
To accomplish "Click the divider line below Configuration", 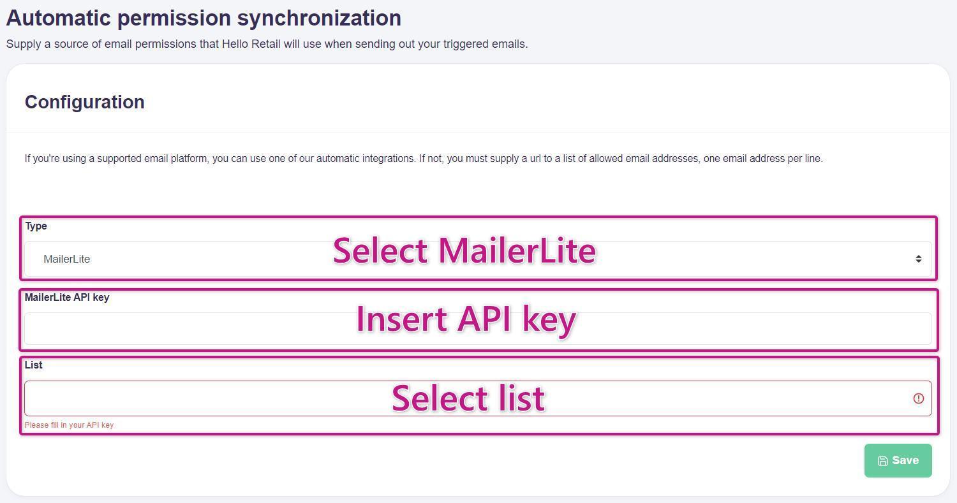I will [478, 133].
